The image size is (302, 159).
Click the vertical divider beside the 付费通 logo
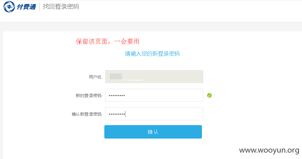click(x=39, y=7)
